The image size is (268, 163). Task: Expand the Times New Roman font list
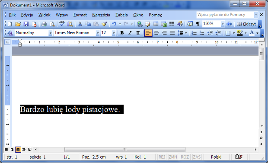(97, 33)
